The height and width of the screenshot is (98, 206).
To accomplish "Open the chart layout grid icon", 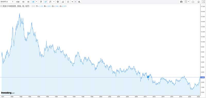I will (x=186, y=2).
